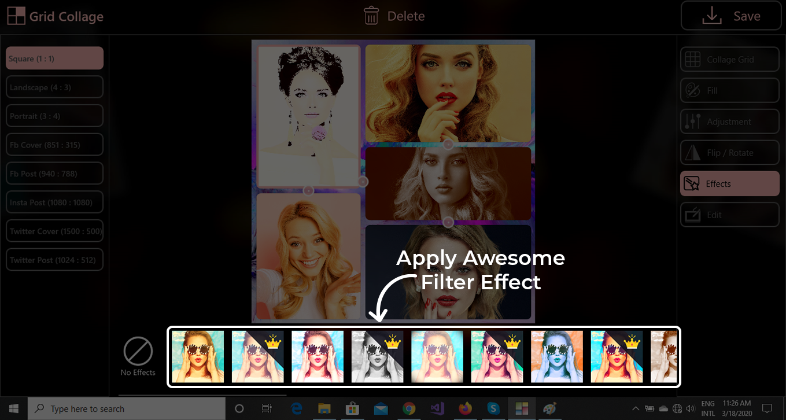Click the Flip / Rotate triangle icon
The width and height of the screenshot is (786, 420).
[x=692, y=153]
